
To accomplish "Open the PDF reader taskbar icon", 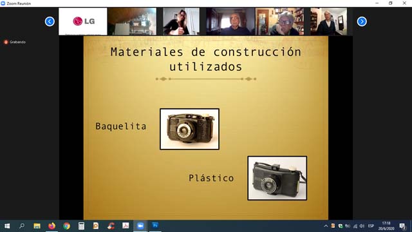I will [126, 226].
